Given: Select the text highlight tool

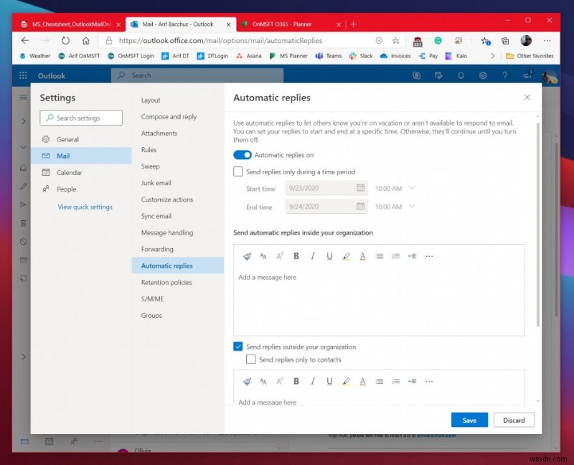Looking at the screenshot, I should pos(347,256).
